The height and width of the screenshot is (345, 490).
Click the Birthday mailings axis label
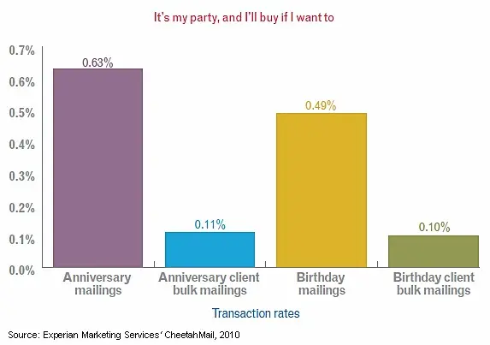[x=322, y=284]
